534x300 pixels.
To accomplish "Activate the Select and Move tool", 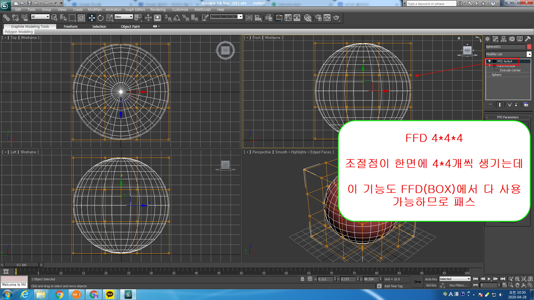I will 92,18.
